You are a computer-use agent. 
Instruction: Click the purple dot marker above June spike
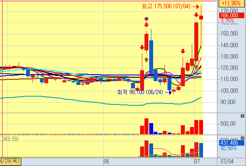click(146, 19)
